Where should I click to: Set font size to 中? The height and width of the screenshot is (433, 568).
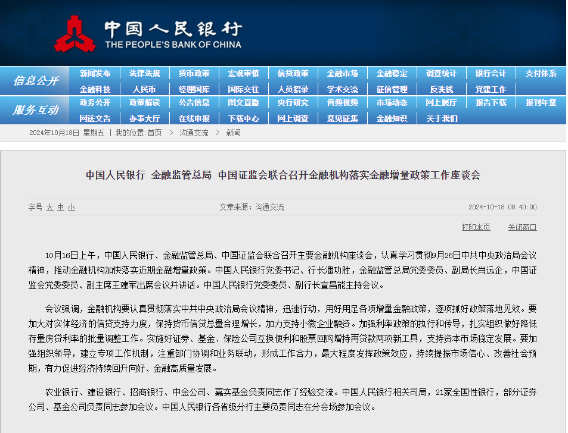(x=60, y=207)
